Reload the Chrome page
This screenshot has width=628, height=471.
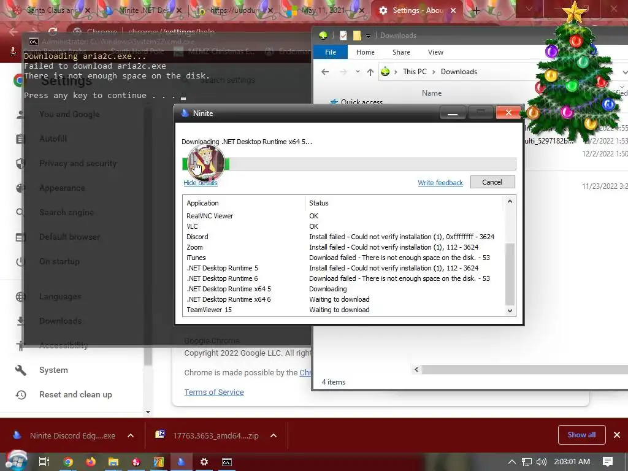[x=53, y=31]
